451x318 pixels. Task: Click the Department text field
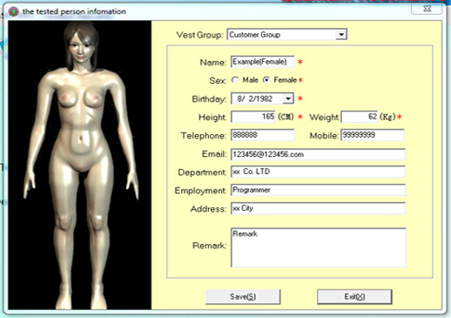tap(318, 172)
